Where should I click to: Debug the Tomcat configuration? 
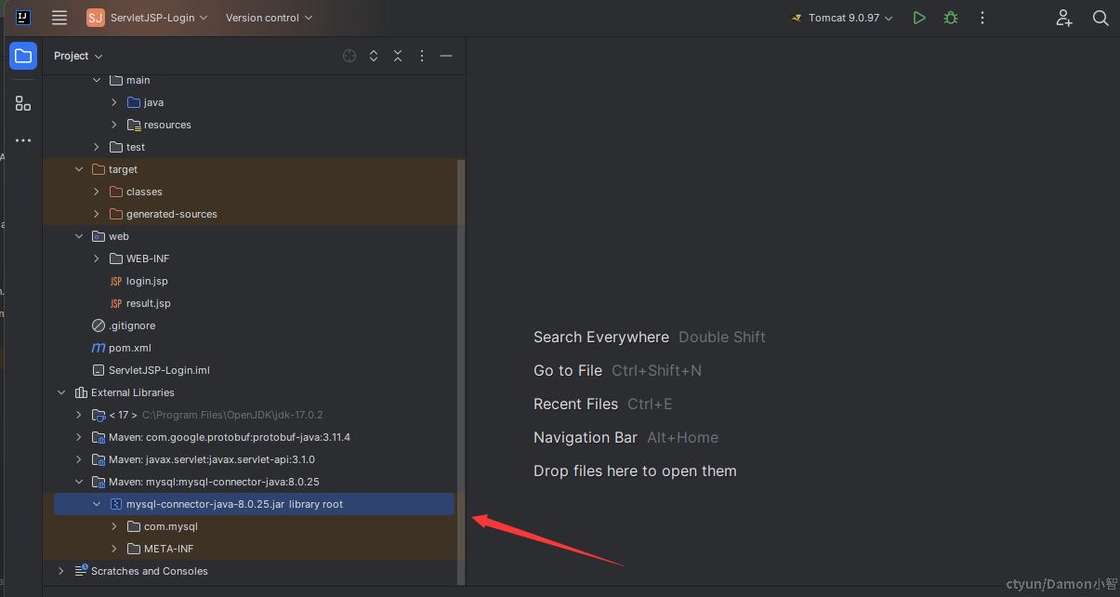pyautogui.click(x=951, y=18)
